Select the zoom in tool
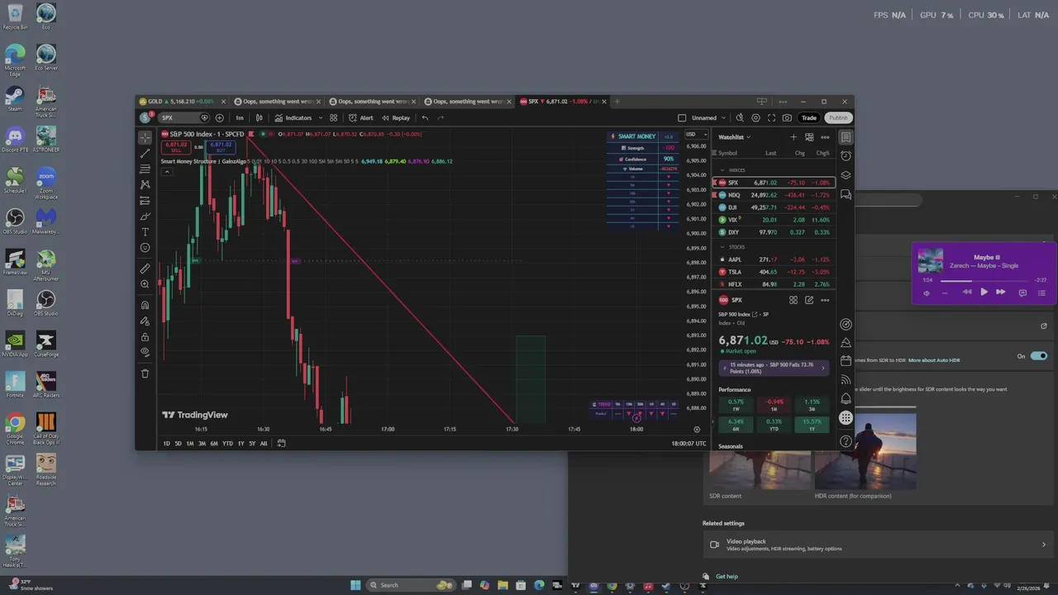Image resolution: width=1058 pixels, height=595 pixels. point(145,284)
